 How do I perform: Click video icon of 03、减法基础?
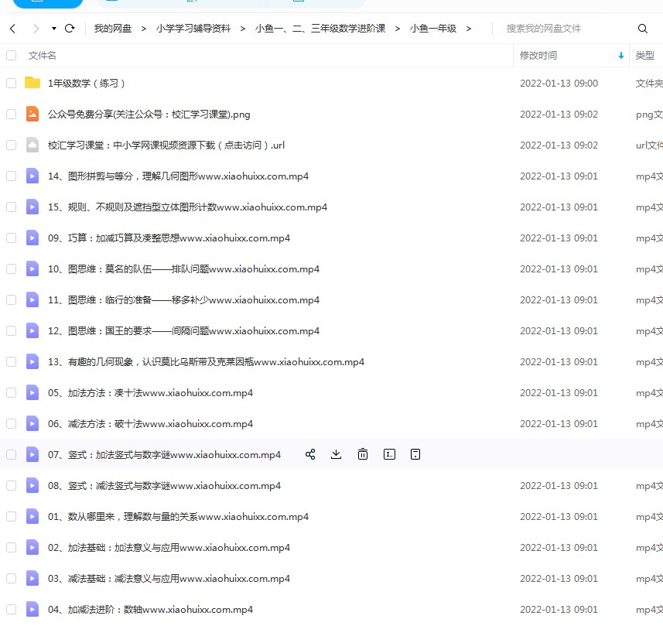[32, 578]
